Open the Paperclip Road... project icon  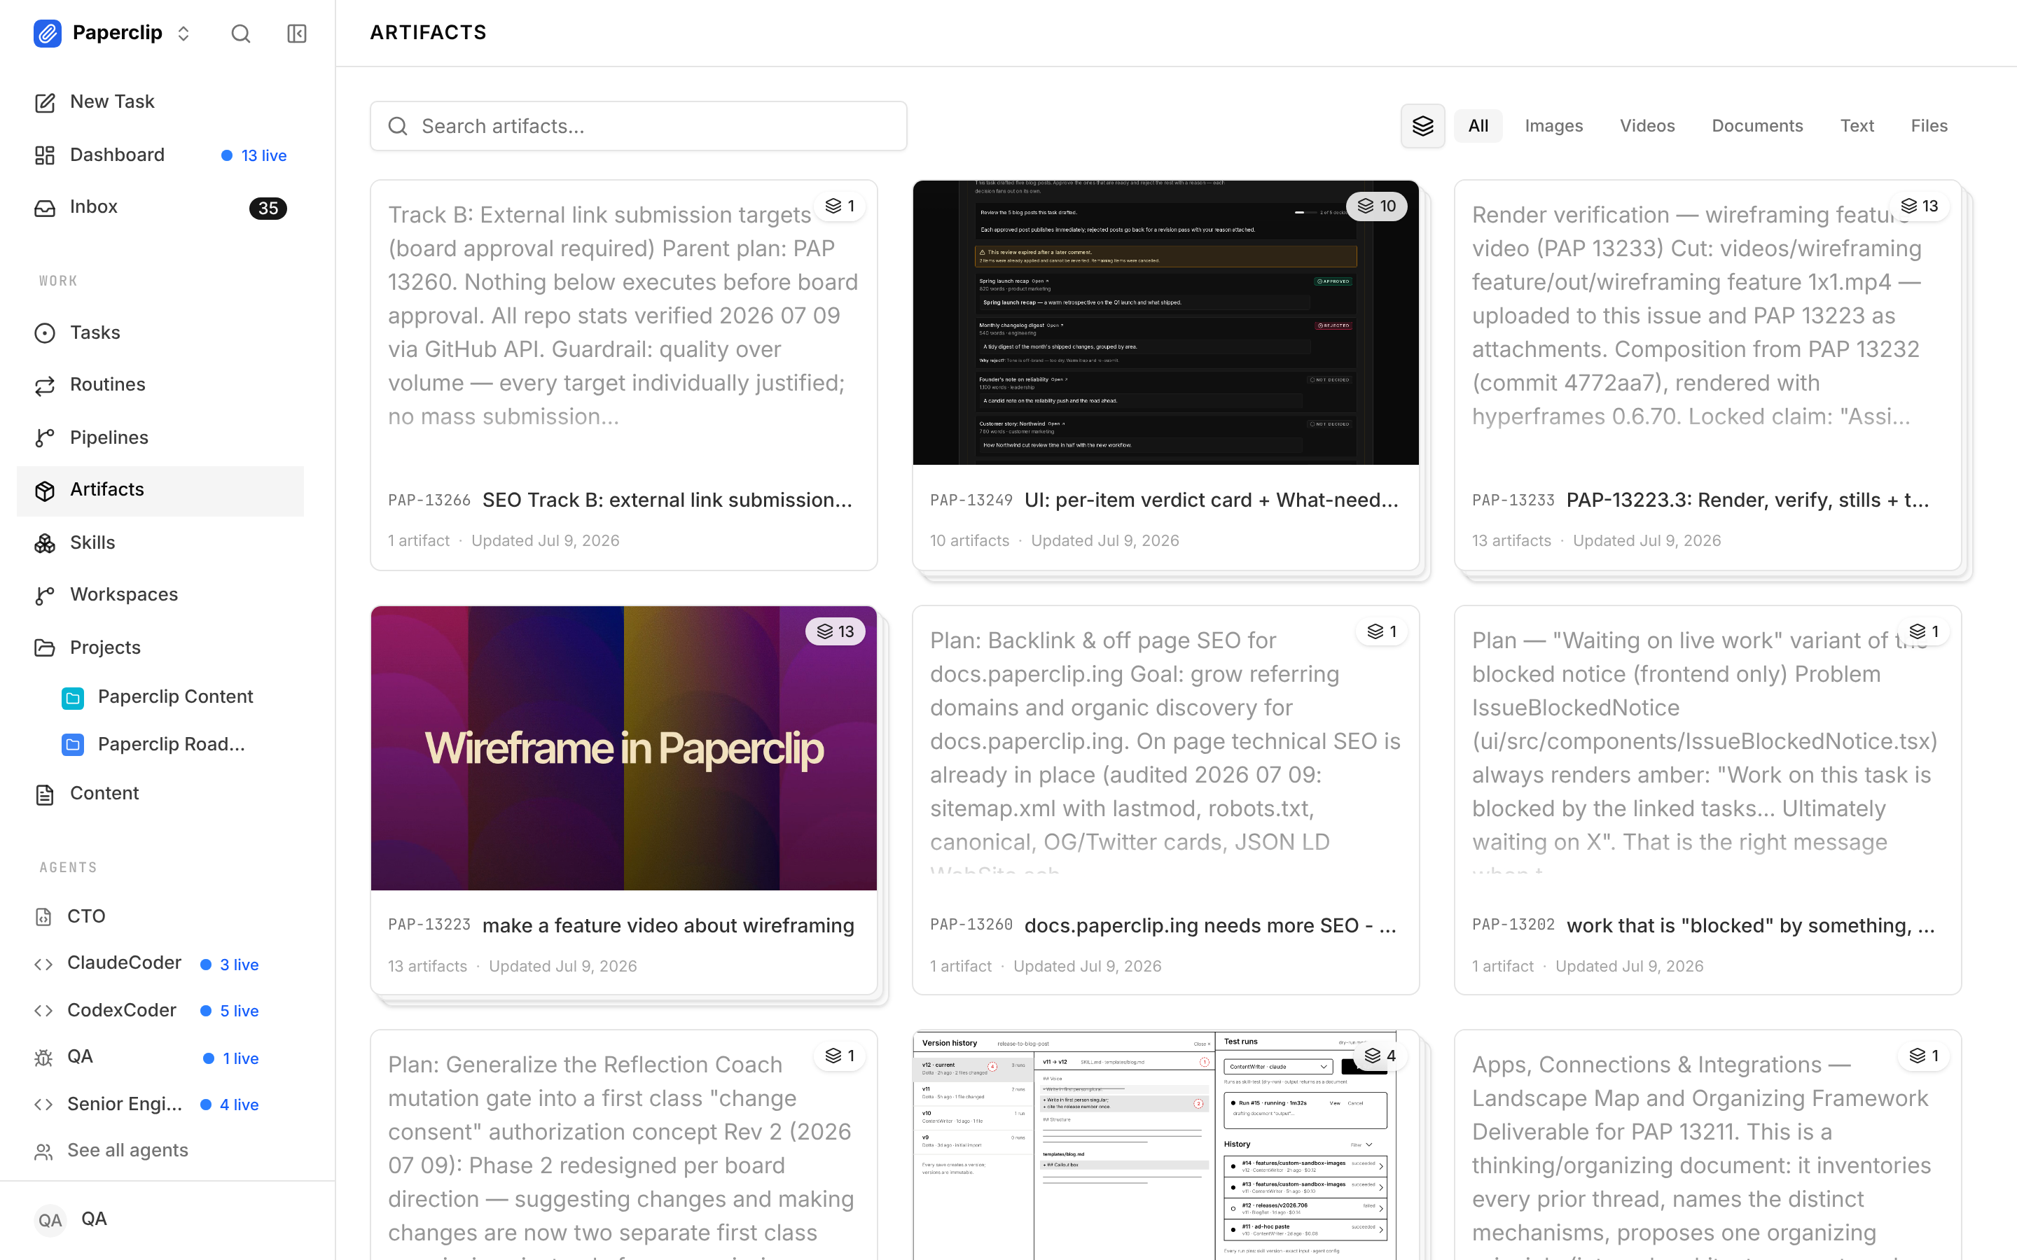coord(74,744)
